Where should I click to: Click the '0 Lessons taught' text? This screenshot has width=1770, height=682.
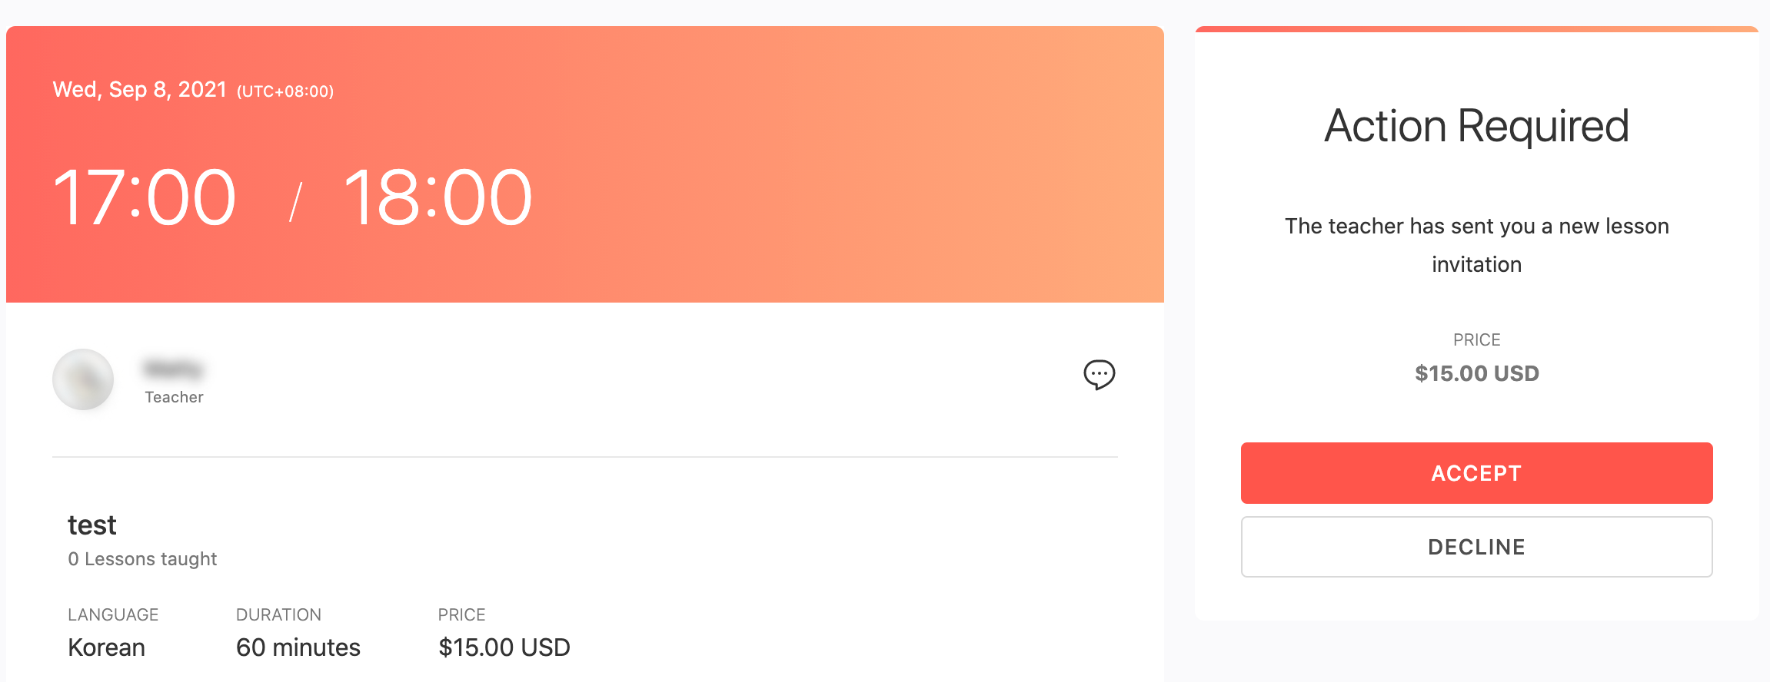[x=142, y=559]
